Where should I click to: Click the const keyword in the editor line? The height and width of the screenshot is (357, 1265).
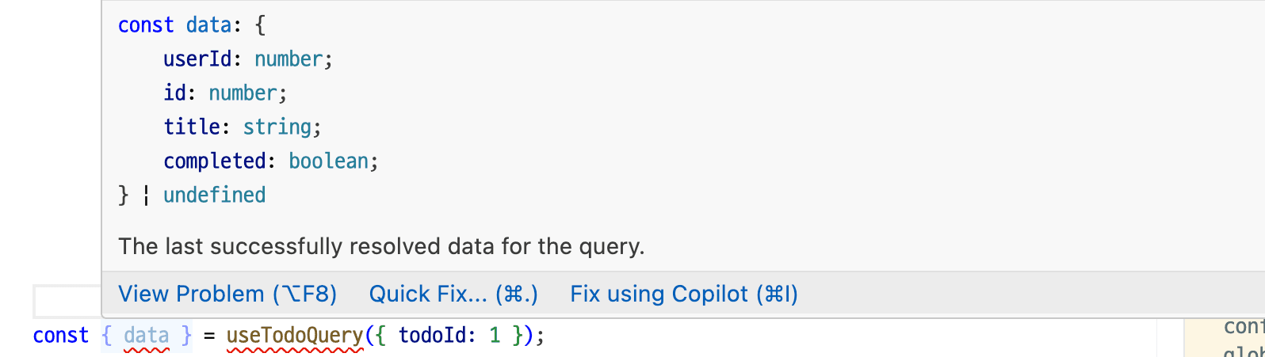[x=60, y=336]
